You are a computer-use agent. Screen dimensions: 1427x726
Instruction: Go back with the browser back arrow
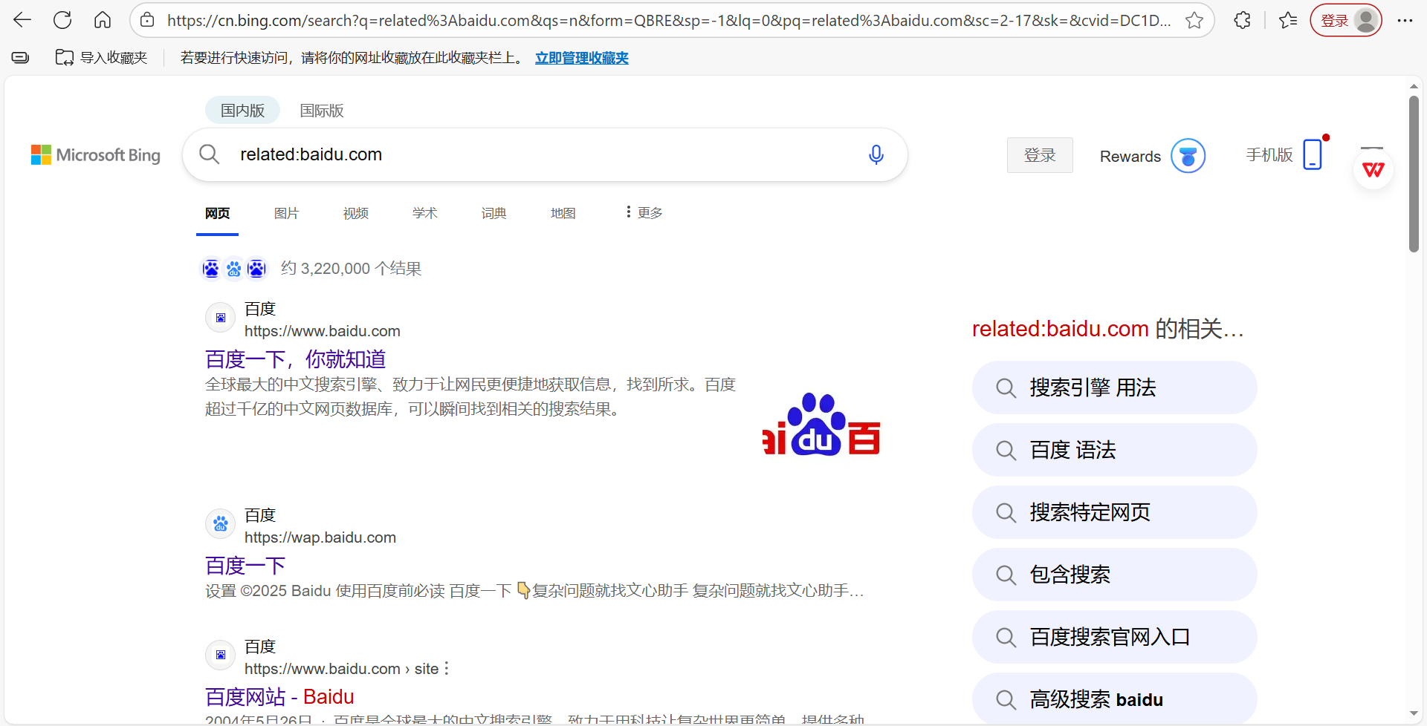click(x=22, y=20)
